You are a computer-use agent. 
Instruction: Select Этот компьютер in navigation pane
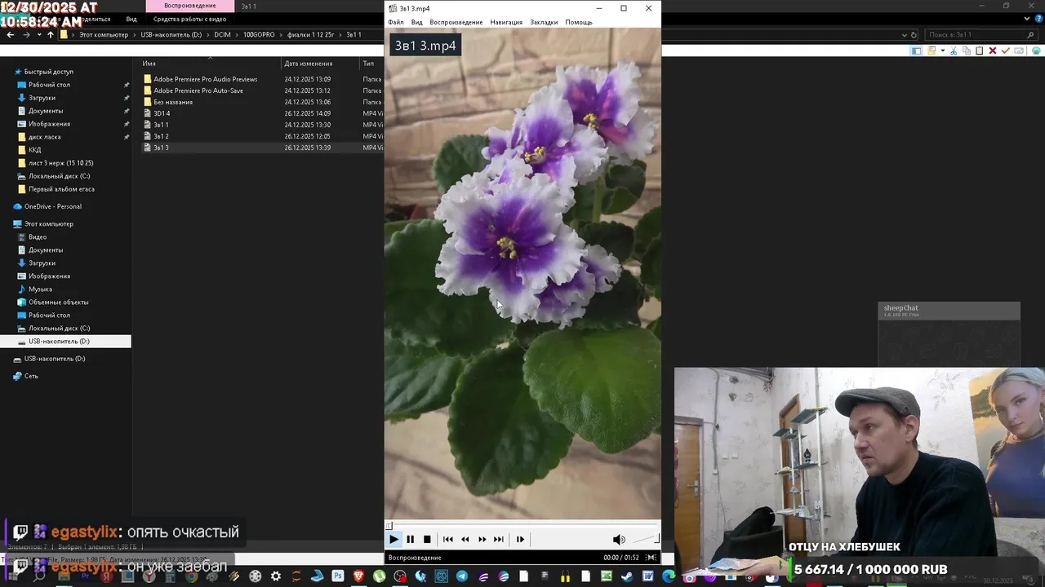coord(48,223)
